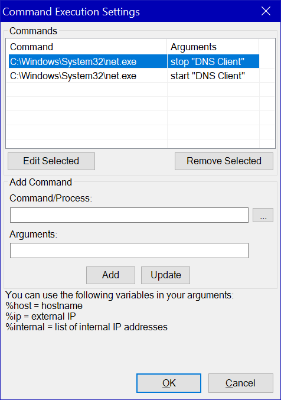281x400 pixels.
Task: Click the Update button
Action: pyautogui.click(x=165, y=275)
